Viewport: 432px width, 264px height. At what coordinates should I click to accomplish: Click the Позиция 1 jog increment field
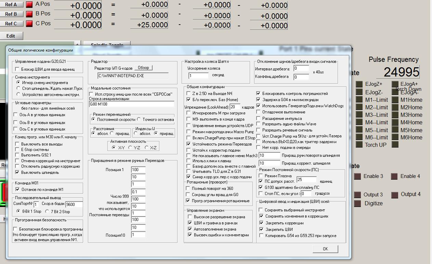pos(139,170)
